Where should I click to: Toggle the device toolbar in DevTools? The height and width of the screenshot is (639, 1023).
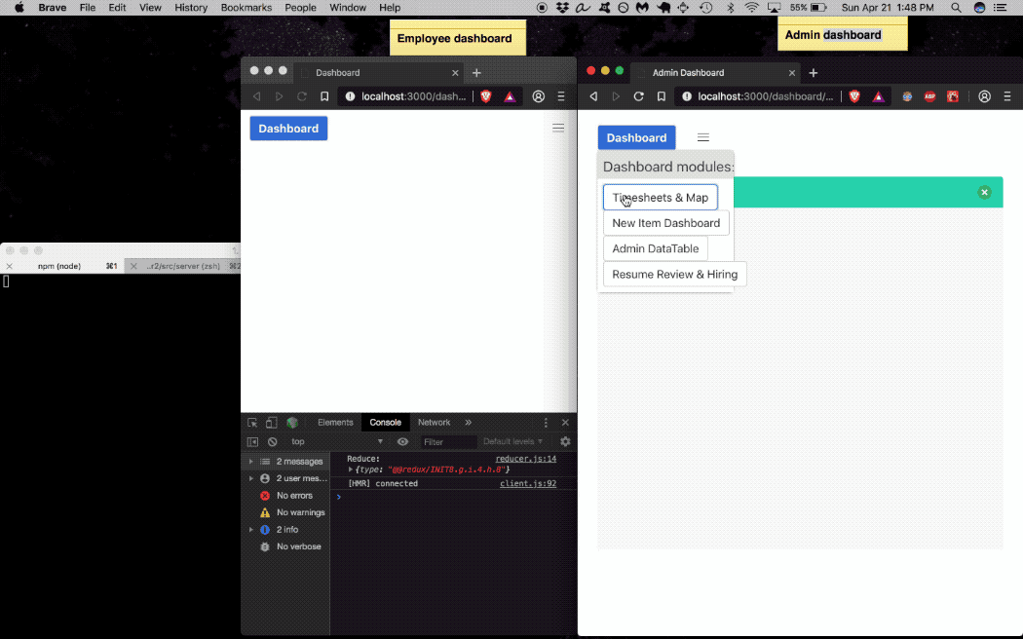(270, 422)
